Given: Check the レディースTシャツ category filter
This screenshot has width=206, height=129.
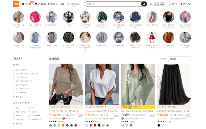Looking at the screenshot, I should click(x=14, y=70).
